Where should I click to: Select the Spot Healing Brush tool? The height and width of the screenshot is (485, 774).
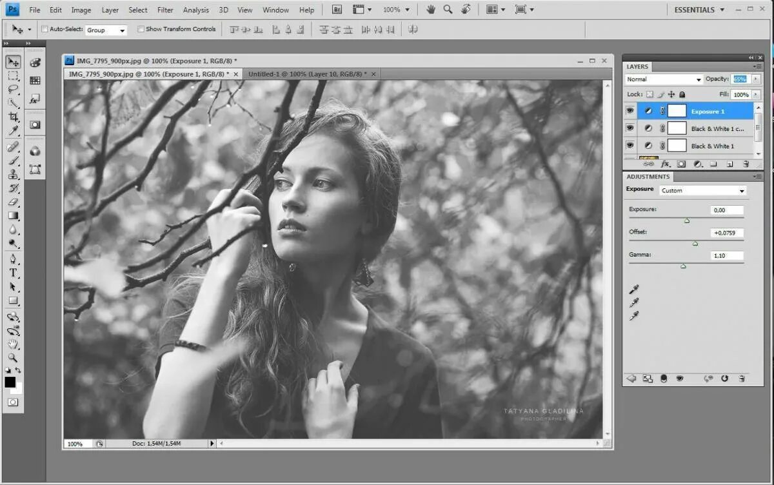pyautogui.click(x=13, y=148)
